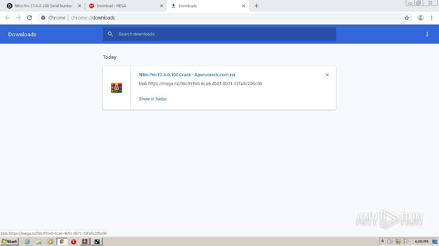The width and height of the screenshot is (439, 246).
Task: Restore down the Chrome window
Action: (x=419, y=3)
